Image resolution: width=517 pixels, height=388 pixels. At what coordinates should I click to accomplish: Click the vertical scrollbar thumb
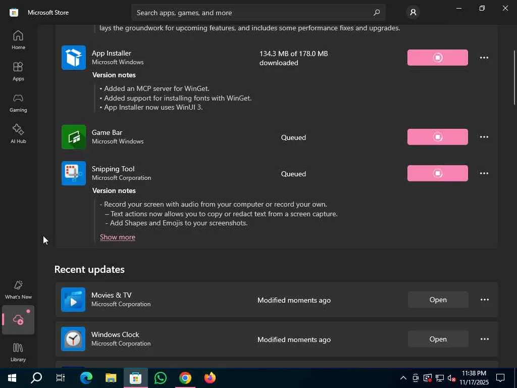pos(515,77)
